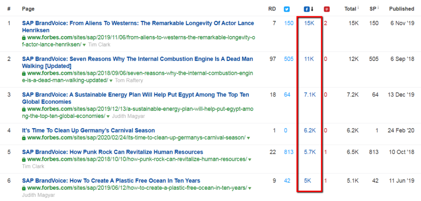Click the 15K Facebook shares value

click(309, 23)
